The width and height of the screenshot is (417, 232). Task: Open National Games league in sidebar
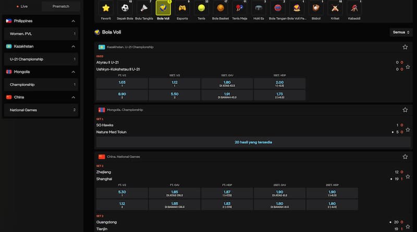[x=42, y=110]
